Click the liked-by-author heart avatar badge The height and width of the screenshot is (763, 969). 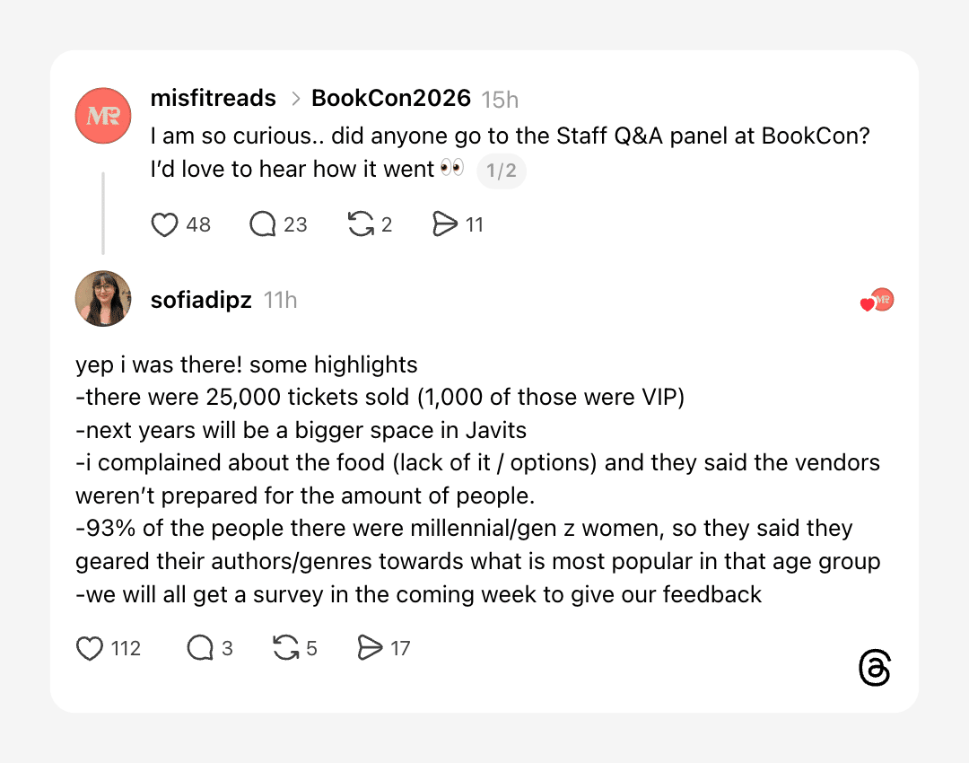[877, 302]
